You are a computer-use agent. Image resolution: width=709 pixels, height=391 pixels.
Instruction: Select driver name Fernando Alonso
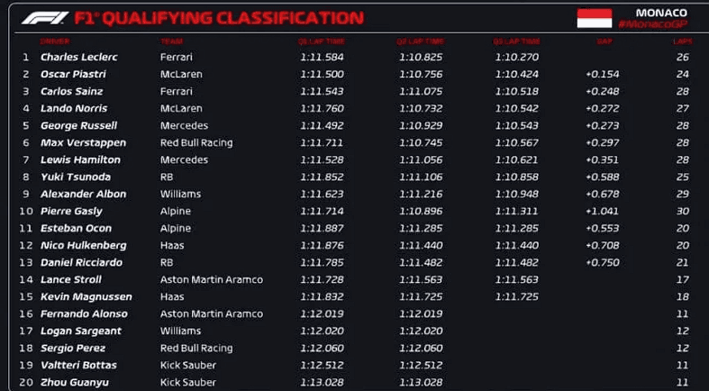84,314
